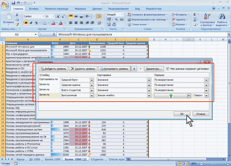
Task: Apply thousands separator 000 style
Action: point(121,20)
